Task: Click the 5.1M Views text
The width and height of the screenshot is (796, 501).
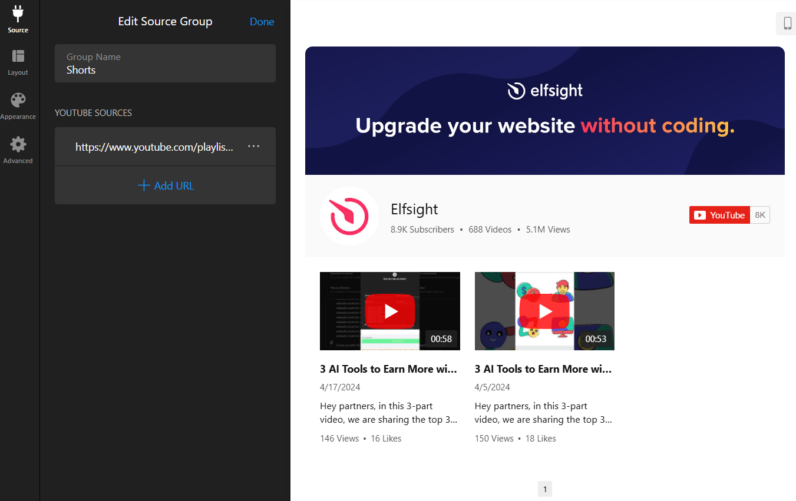Action: coord(548,230)
